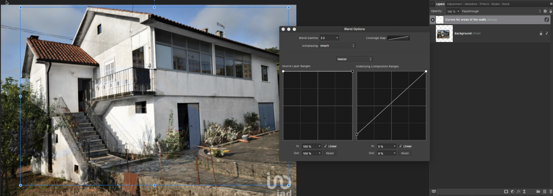Click top-center selection handle on canvas
The height and width of the screenshot is (196, 553).
(x=154, y=7)
